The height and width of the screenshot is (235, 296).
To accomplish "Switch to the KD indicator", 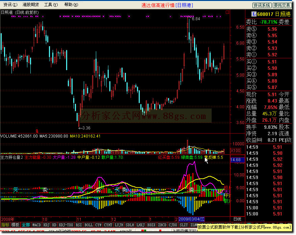I will (54, 225).
